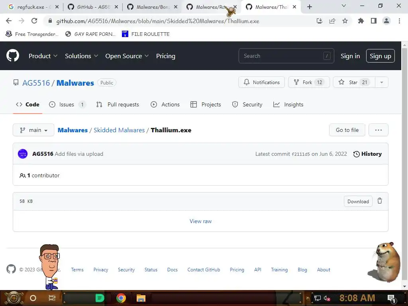408x306 pixels.
Task: Click the GitHub search field
Action: point(286,56)
